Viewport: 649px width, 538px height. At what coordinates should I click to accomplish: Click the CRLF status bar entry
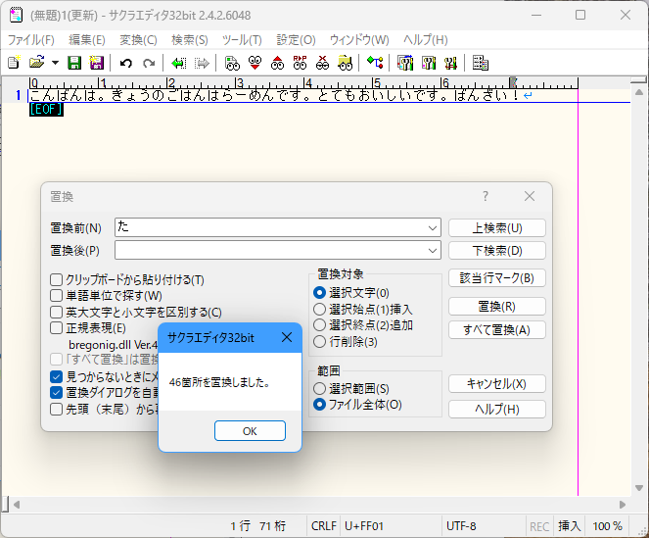point(324,526)
